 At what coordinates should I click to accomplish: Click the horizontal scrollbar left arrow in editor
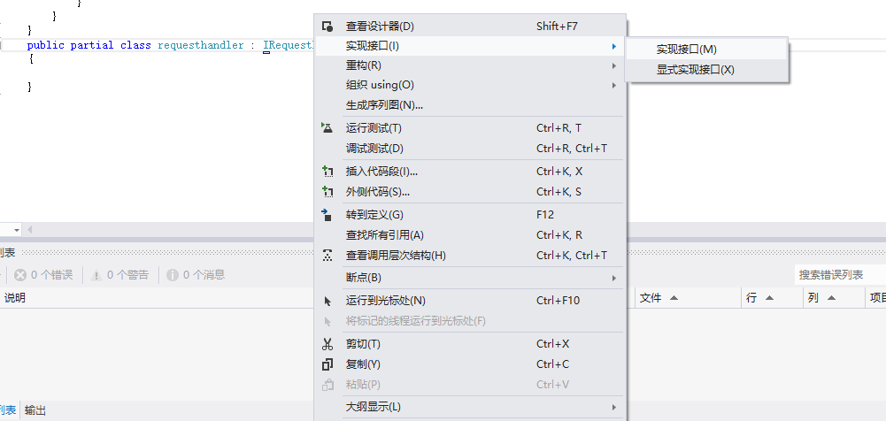(x=30, y=230)
